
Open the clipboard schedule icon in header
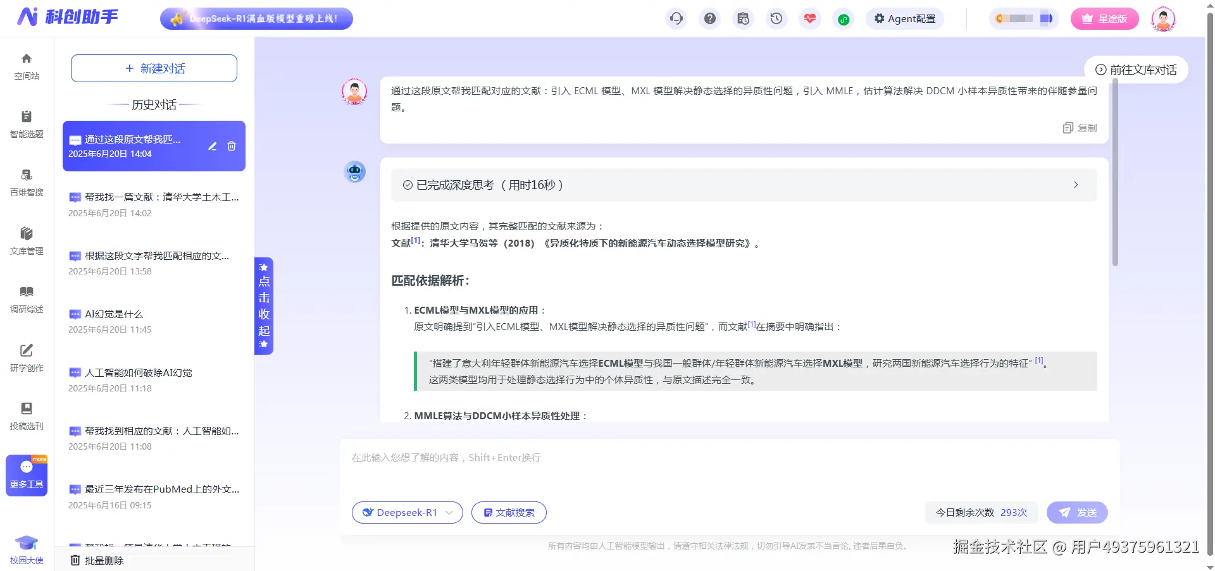[x=744, y=18]
